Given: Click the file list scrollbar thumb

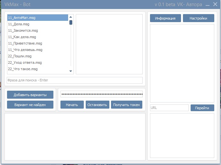Looking at the screenshot, I should coord(71,22).
